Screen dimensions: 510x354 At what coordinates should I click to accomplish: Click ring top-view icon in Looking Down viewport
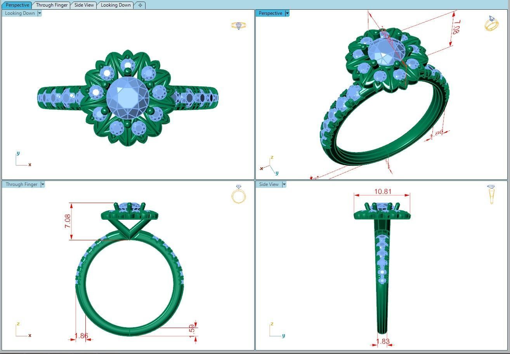point(239,26)
